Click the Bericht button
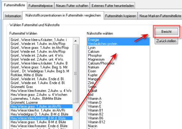182x129 pixels. coord(166,32)
